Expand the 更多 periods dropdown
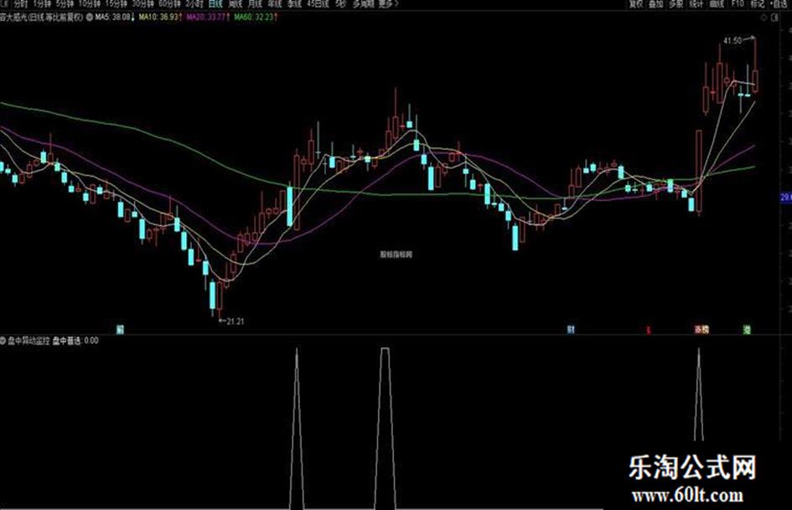 (388, 3)
